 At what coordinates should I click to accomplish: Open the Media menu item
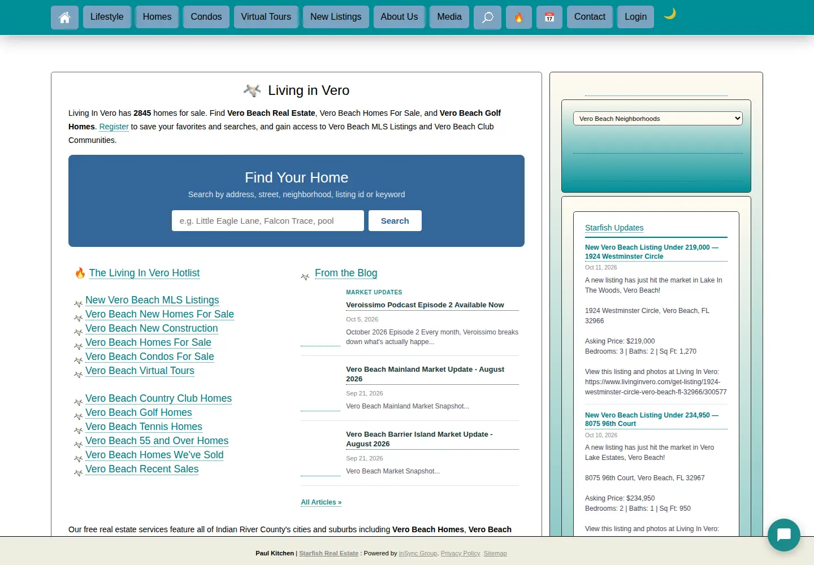(449, 17)
